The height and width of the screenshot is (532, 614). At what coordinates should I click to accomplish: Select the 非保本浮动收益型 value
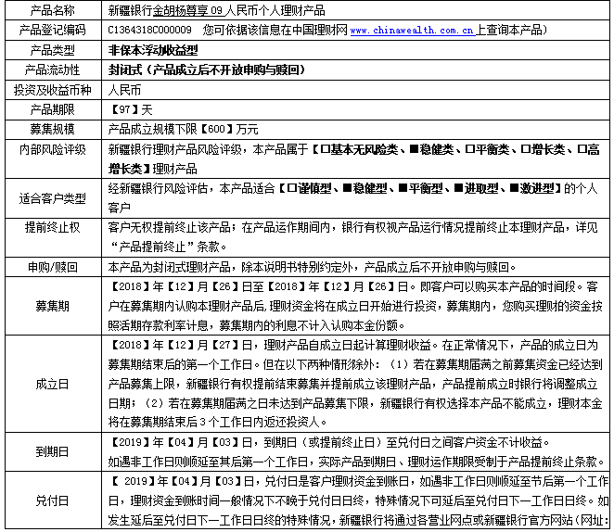click(153, 50)
